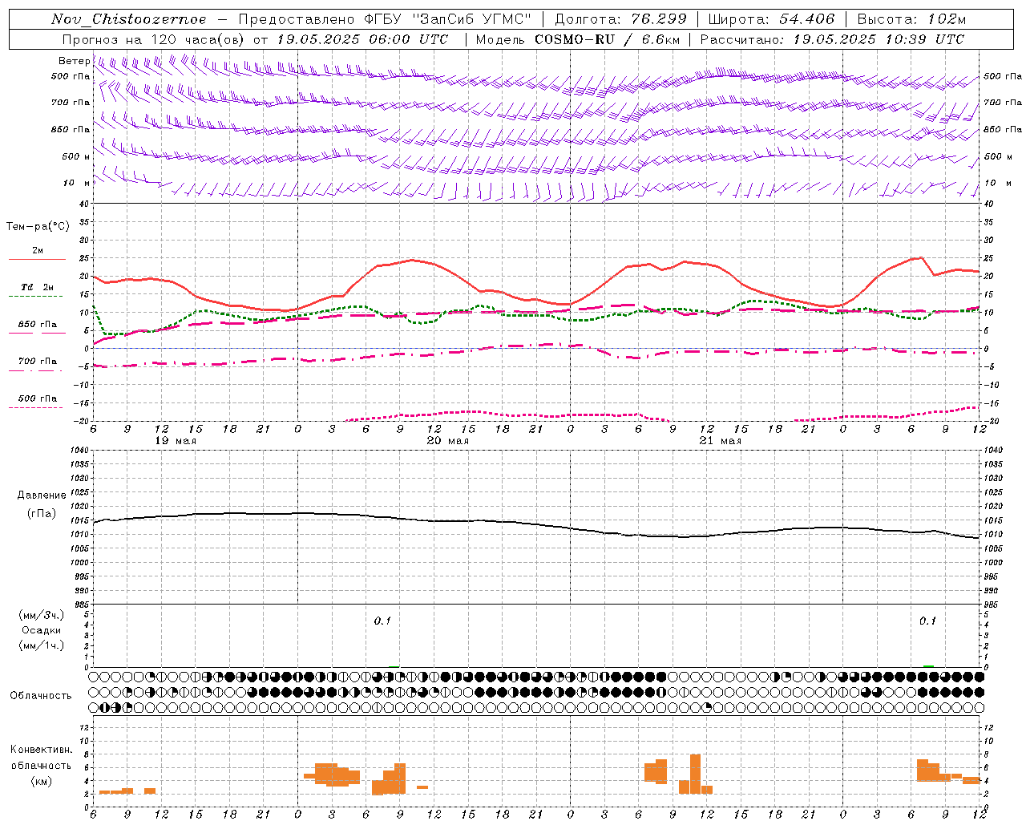Click the dashed 850 гПа temperature legend line
The height and width of the screenshot is (821, 1026).
[37, 334]
